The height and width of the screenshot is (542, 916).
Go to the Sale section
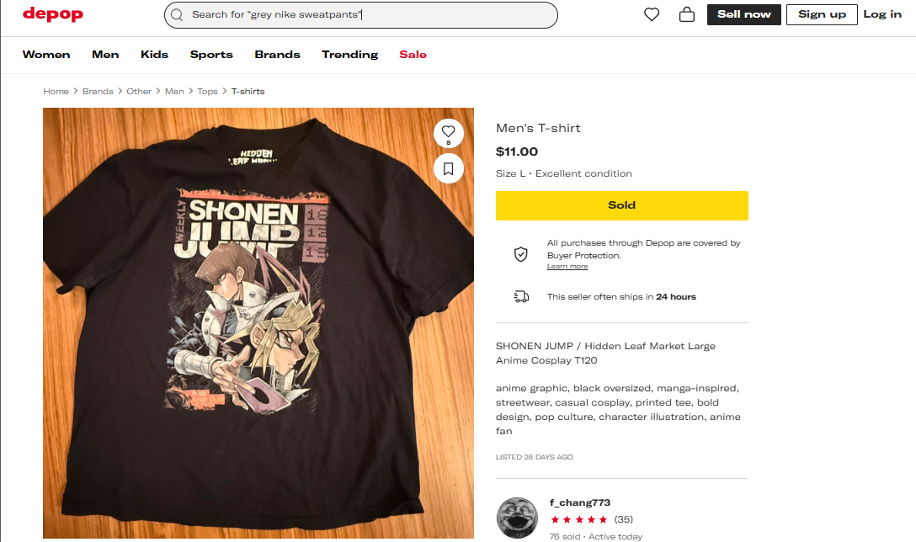pyautogui.click(x=413, y=55)
